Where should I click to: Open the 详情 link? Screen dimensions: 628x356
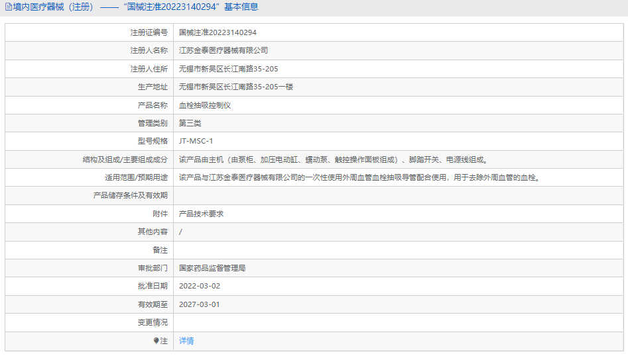186,341
